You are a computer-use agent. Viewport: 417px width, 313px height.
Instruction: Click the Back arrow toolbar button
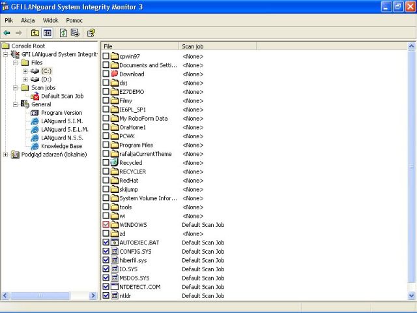[7, 33]
